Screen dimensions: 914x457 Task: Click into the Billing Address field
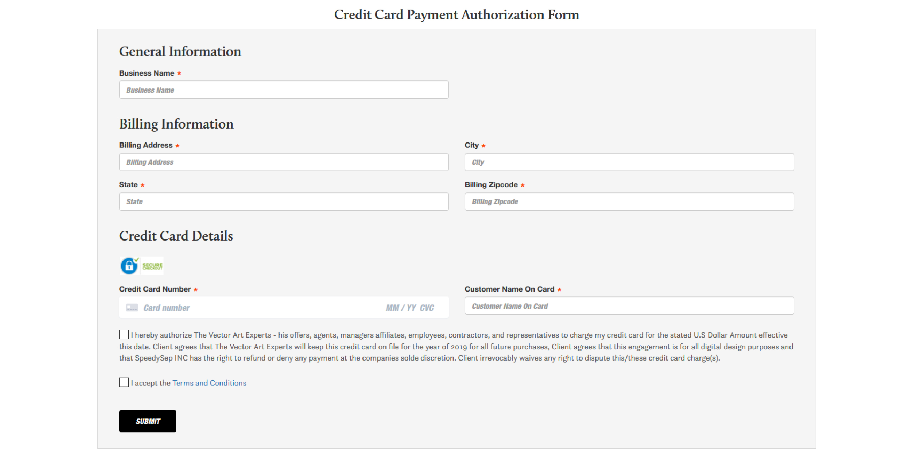click(x=284, y=162)
